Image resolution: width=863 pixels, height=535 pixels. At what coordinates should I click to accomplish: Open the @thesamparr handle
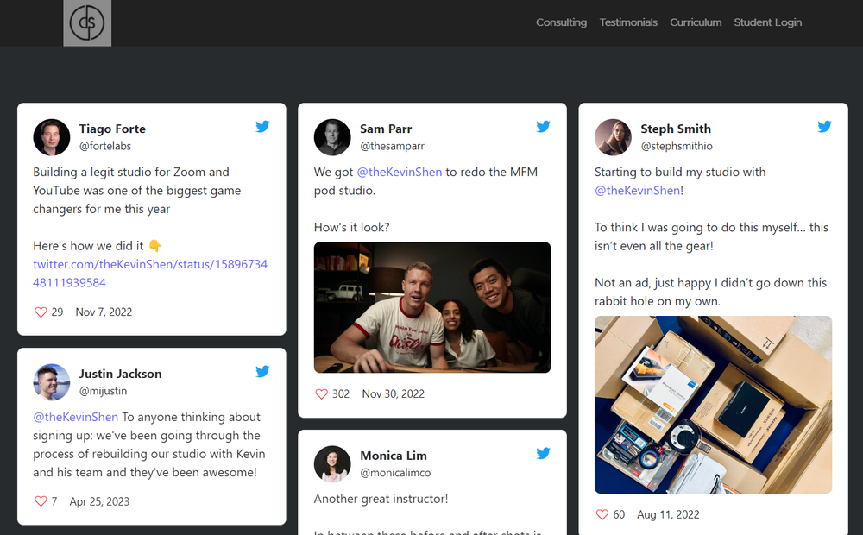coord(393,146)
